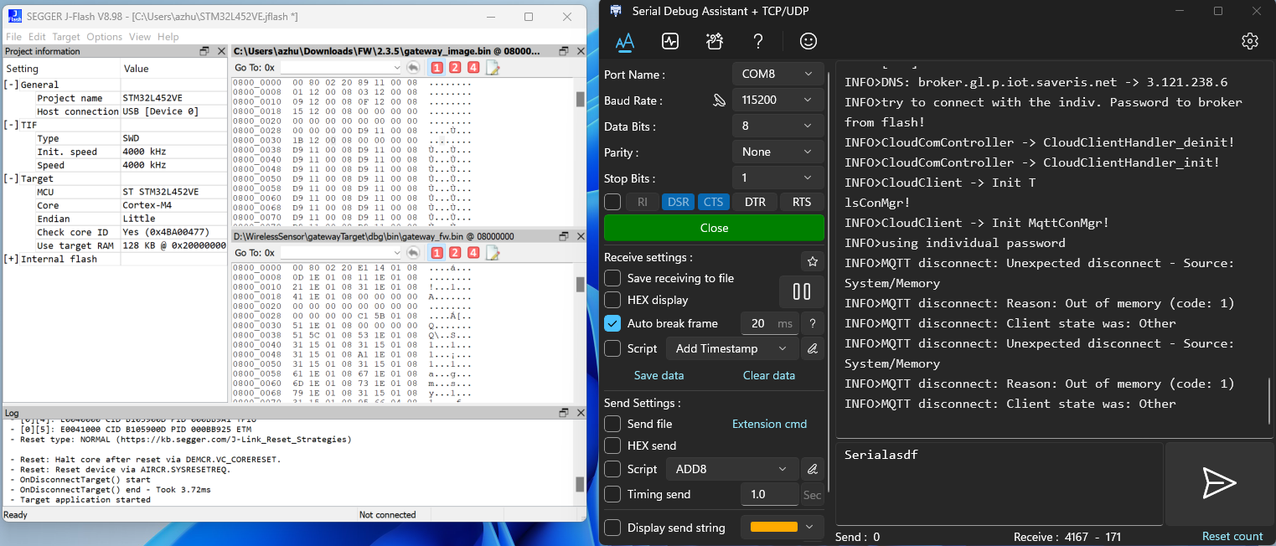Select 4-byte view in the gateway_image.bin pane

click(473, 68)
